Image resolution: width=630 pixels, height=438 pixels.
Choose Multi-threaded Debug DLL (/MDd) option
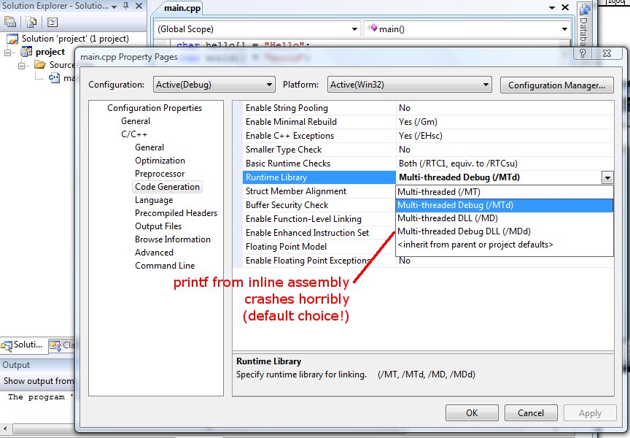coord(505,231)
